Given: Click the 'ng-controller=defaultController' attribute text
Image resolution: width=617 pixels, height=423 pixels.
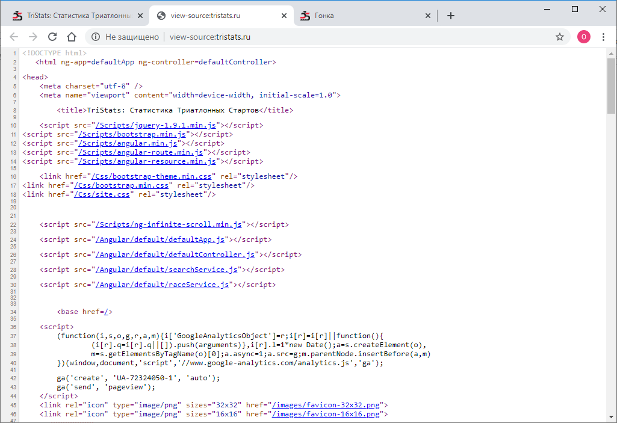Looking at the screenshot, I should (x=205, y=62).
